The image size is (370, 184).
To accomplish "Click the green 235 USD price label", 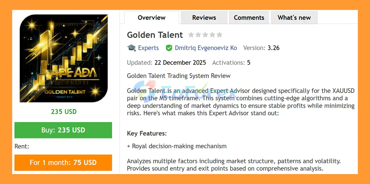I will pos(64,112).
